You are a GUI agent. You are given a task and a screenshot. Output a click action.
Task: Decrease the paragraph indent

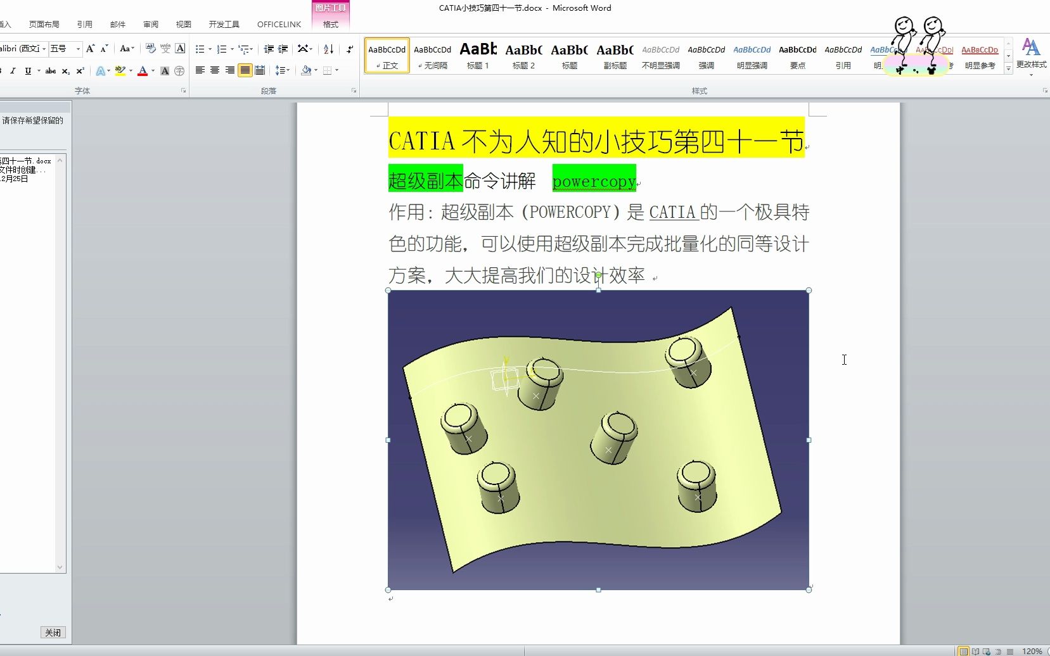point(269,49)
